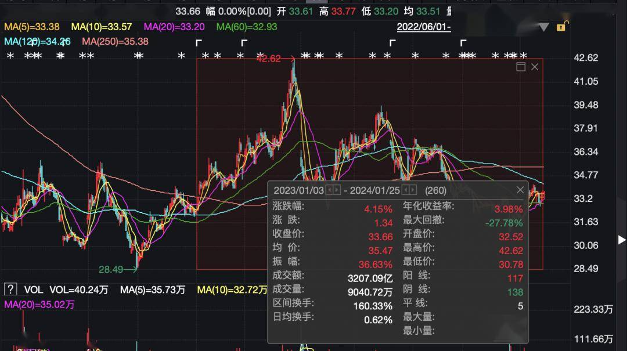627x351 pixels.
Task: Step the end date 2024/01/25 backward
Action: click(406, 190)
